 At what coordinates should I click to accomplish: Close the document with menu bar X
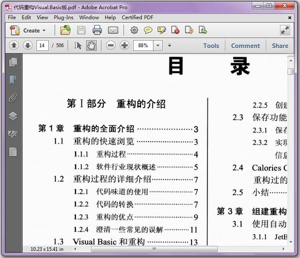click(289, 17)
